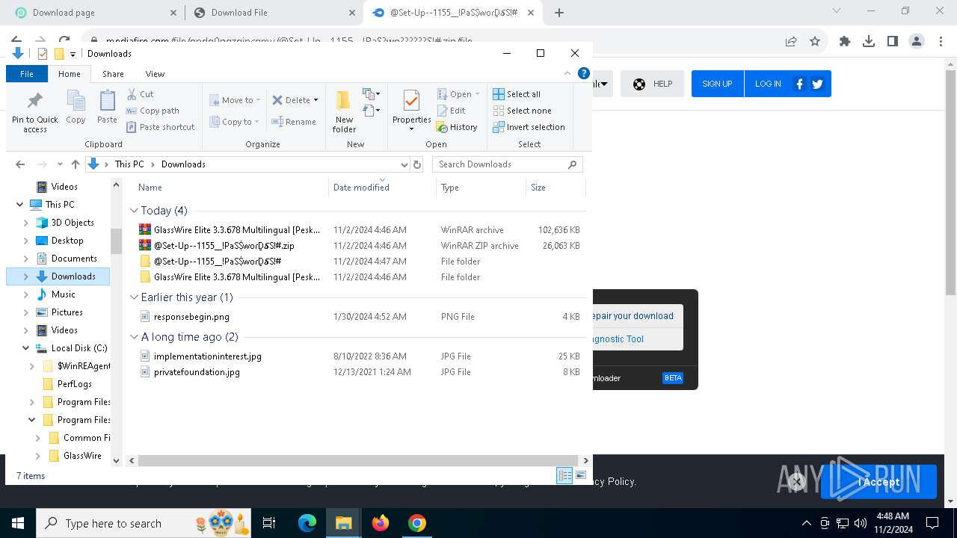Click the Copy icon in Clipboard group
957x538 pixels.
click(x=76, y=101)
